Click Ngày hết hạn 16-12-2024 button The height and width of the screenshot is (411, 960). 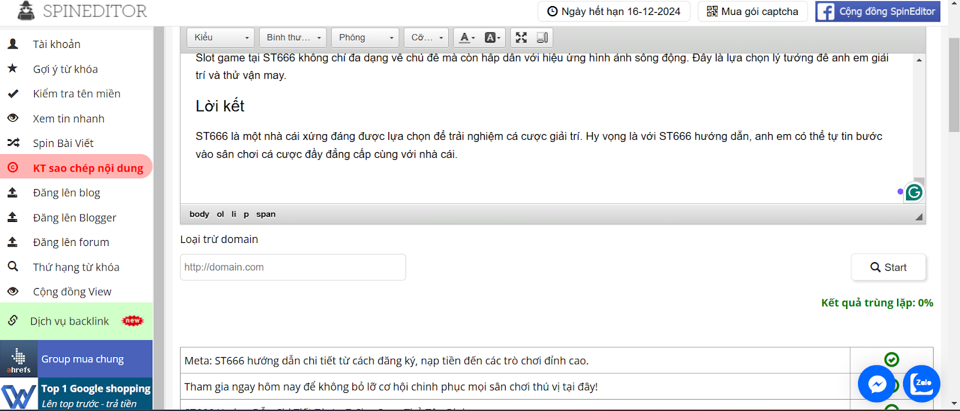coord(614,11)
